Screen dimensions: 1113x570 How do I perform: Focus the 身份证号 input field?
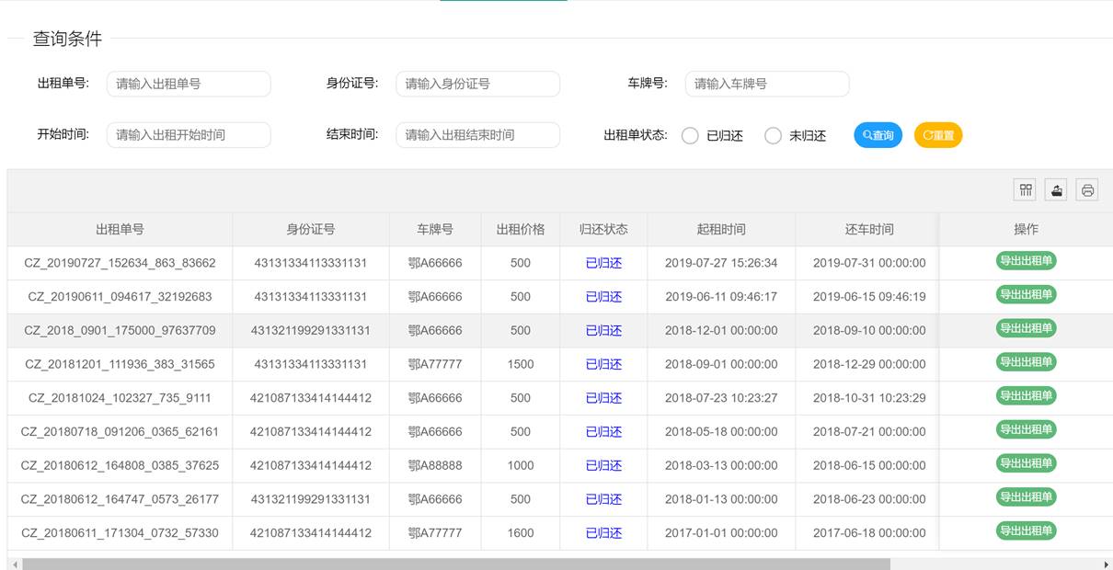pos(477,84)
